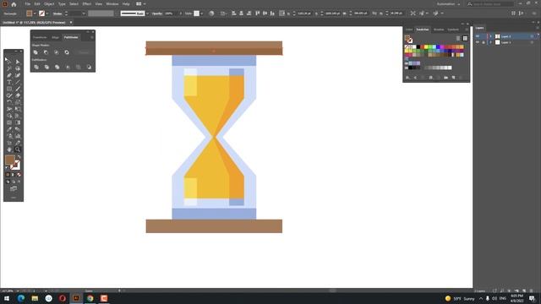Click the target circle of top layer
This screenshot has height=304, width=541.
[532, 36]
